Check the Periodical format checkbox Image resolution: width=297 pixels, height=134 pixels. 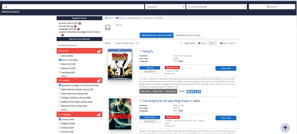[60, 72]
